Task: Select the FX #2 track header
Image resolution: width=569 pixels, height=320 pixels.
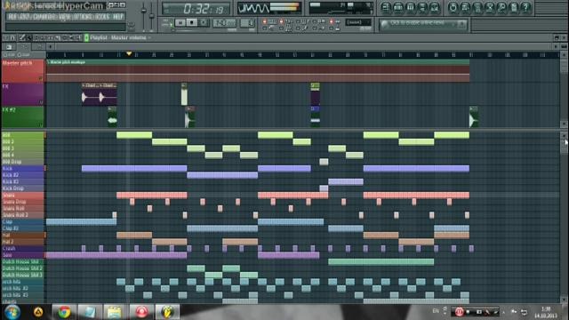Action: (x=22, y=116)
